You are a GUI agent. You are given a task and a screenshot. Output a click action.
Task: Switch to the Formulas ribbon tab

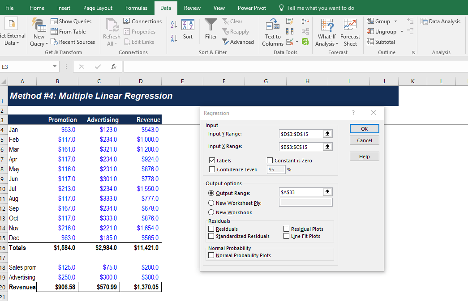point(136,8)
